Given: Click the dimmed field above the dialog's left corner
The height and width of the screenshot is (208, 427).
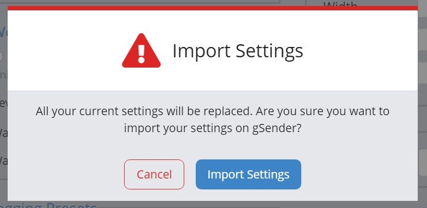Looking at the screenshot, I should pyautogui.click(x=140, y=2).
